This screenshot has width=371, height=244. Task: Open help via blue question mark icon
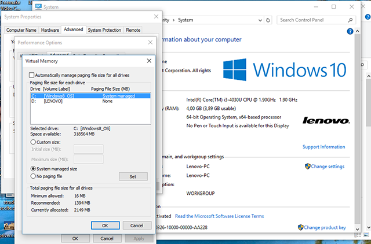350,31
